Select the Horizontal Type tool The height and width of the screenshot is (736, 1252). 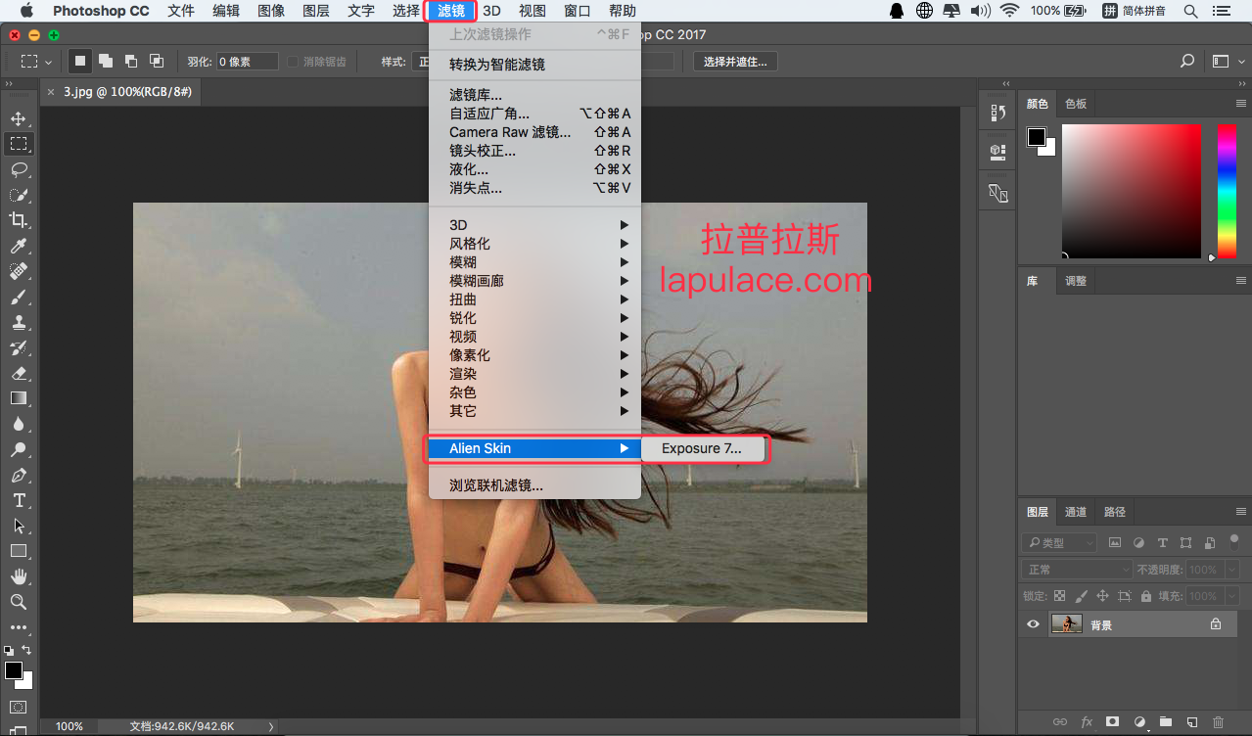[18, 500]
